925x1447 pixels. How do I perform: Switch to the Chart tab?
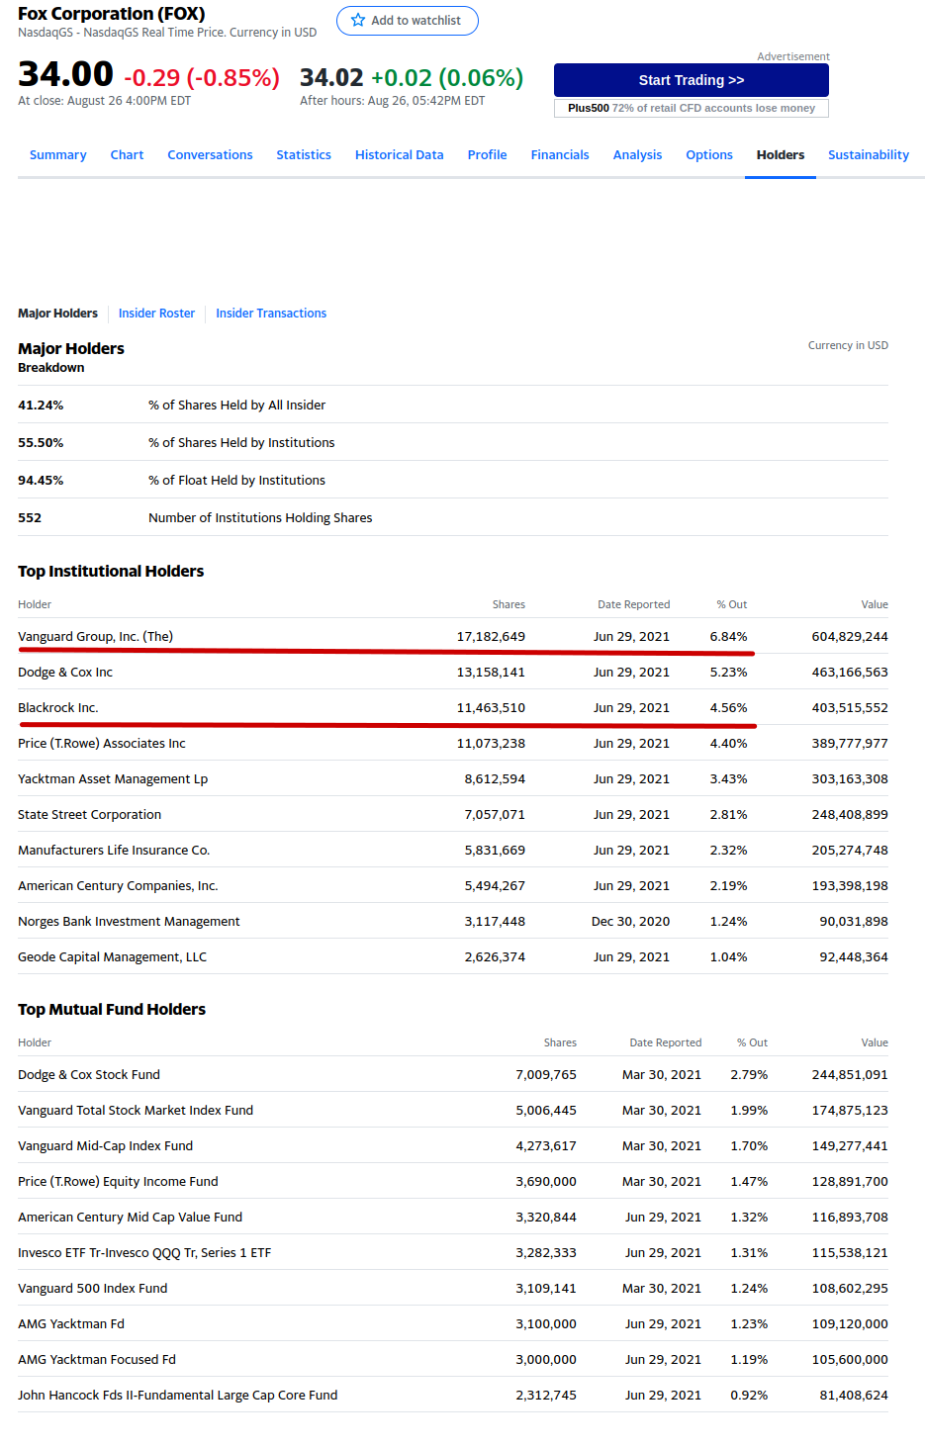[127, 155]
